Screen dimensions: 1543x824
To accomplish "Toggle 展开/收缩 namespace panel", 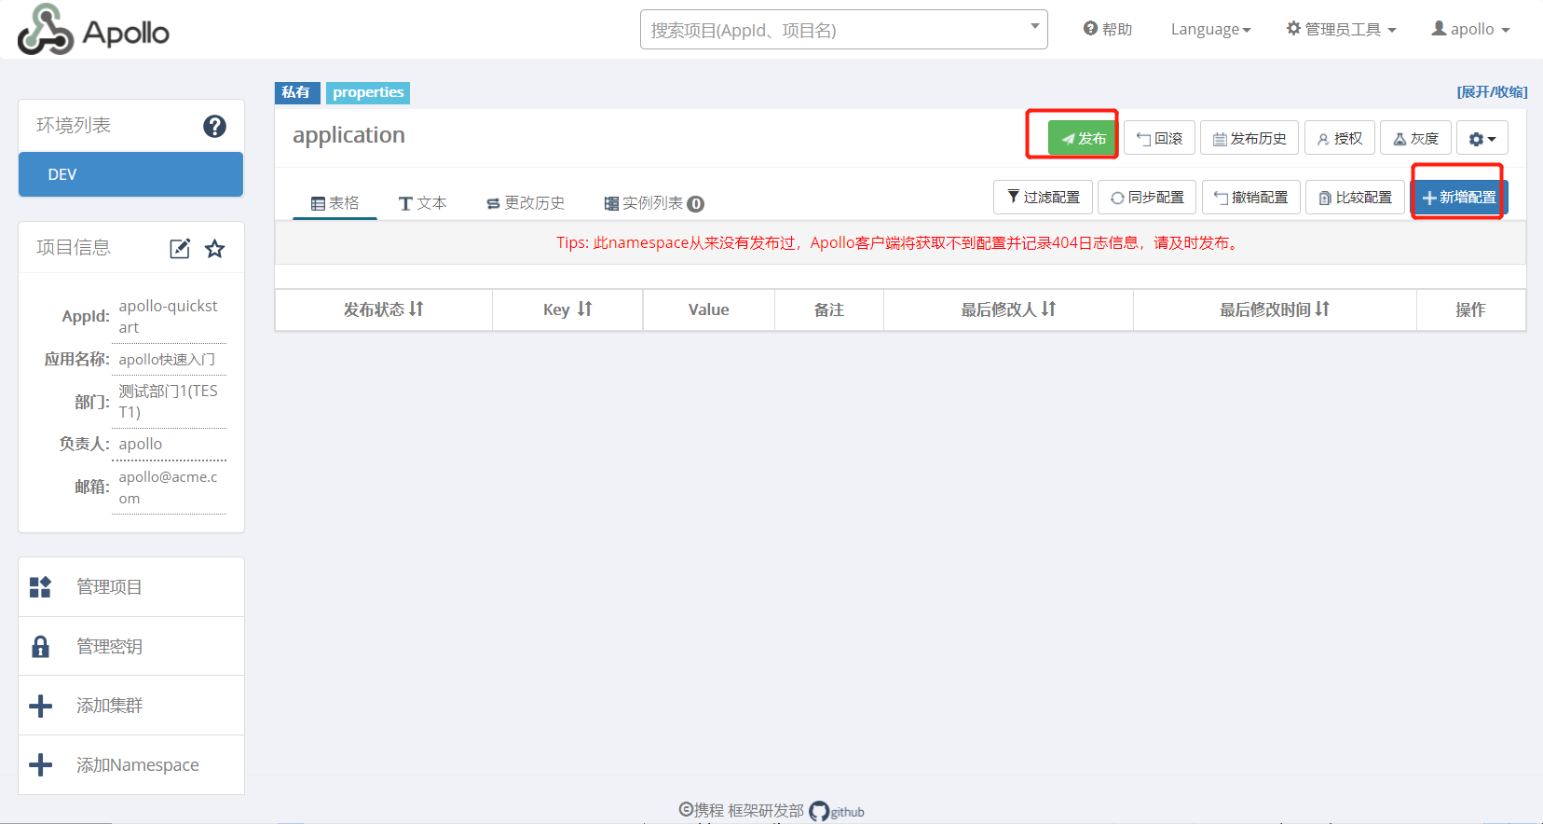I will pyautogui.click(x=1492, y=91).
